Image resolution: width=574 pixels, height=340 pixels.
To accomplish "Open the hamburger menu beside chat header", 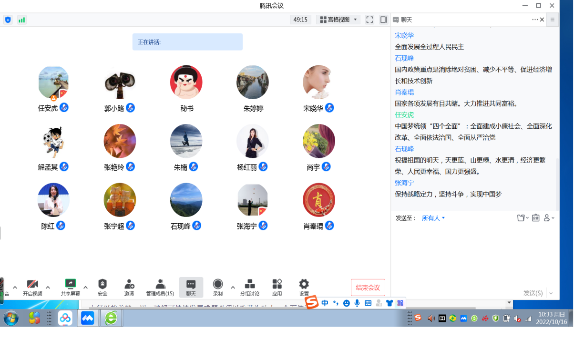I will [553, 20].
